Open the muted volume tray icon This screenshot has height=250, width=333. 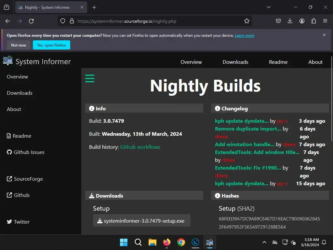coord(293,242)
